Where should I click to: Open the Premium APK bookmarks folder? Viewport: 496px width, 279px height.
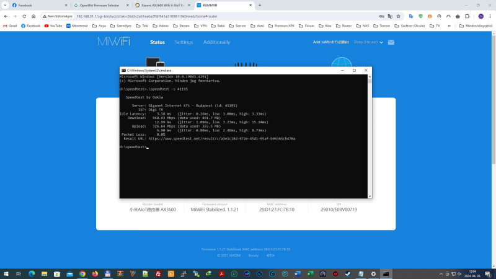281,25
